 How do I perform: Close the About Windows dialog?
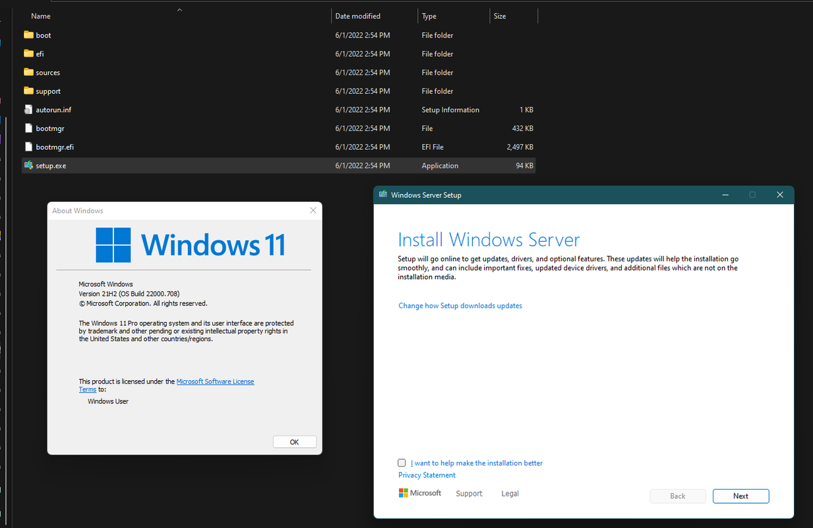point(313,211)
